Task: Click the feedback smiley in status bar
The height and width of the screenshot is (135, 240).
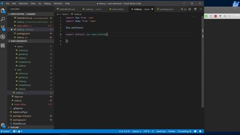Action: pyautogui.click(x=195, y=131)
